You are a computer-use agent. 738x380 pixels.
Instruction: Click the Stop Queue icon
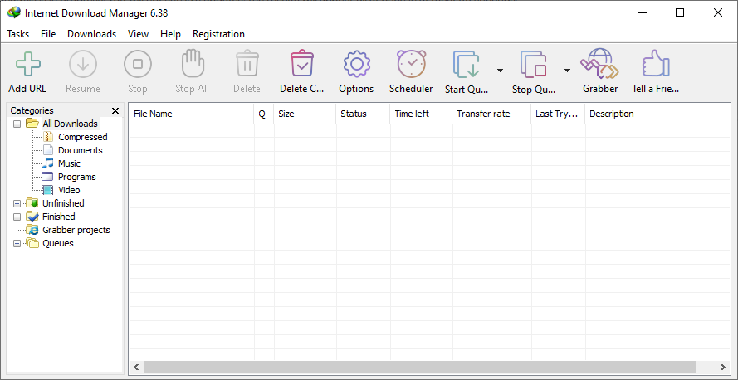(534, 64)
